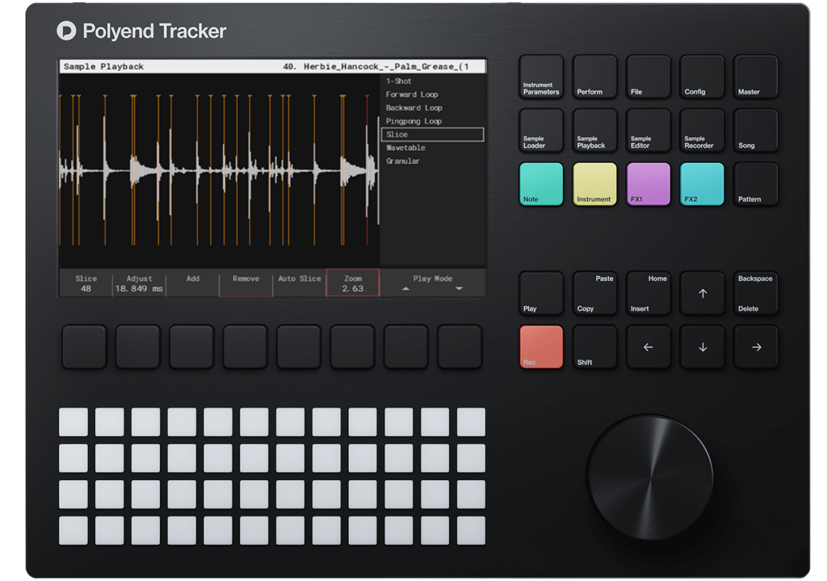Viewport: 827px width, 581px height.
Task: Start recording with the red Rec button
Action: (540, 347)
